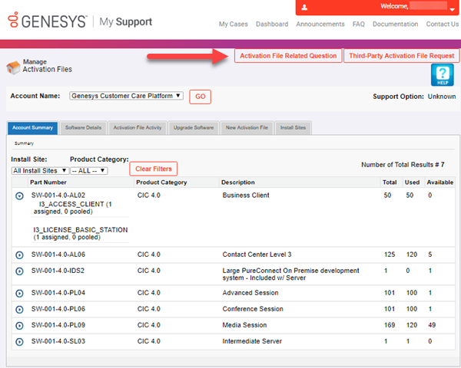
Task: Open the All Install Sites dropdown
Action: point(40,170)
